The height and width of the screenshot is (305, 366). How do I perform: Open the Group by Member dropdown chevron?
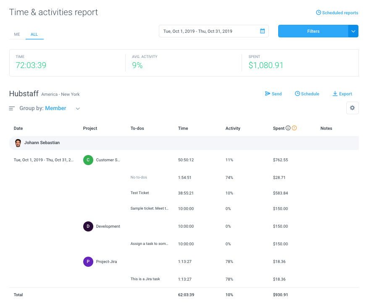[x=78, y=108]
